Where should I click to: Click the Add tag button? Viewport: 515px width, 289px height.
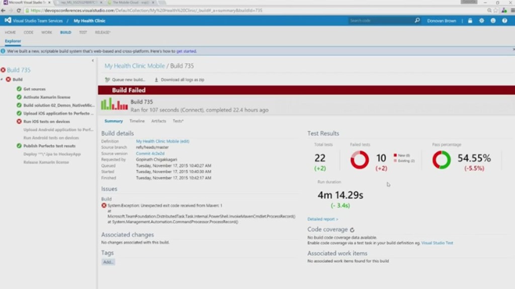[108, 262]
